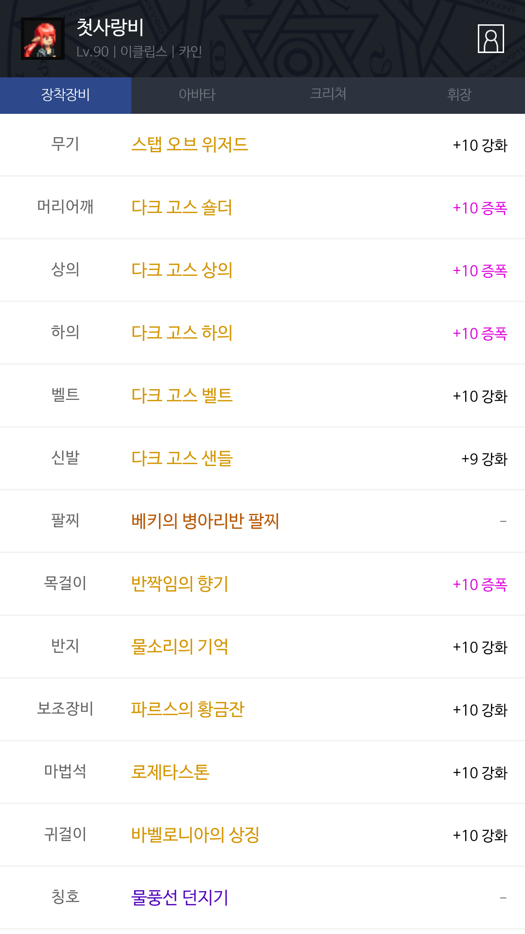Viewport: 525px width, 934px height.
Task: Open bracelet 베키의 병아리반 팔찌
Action: 205,521
